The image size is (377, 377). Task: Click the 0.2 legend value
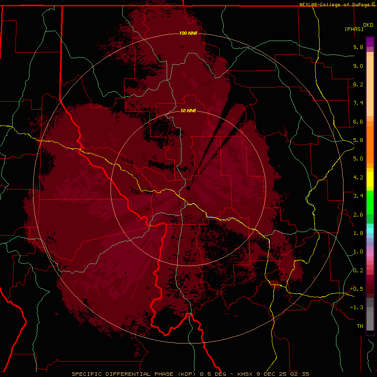pyautogui.click(x=358, y=271)
